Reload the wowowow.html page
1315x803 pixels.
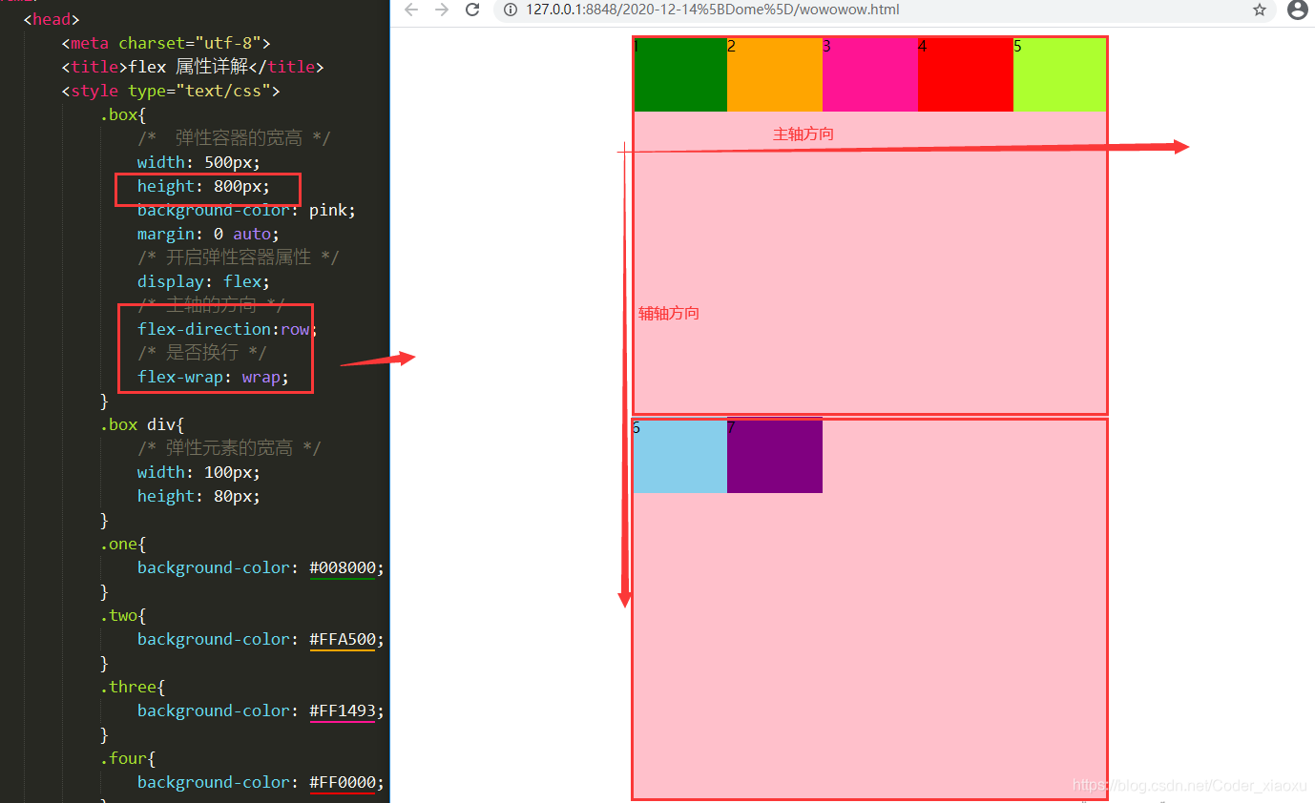coord(472,10)
